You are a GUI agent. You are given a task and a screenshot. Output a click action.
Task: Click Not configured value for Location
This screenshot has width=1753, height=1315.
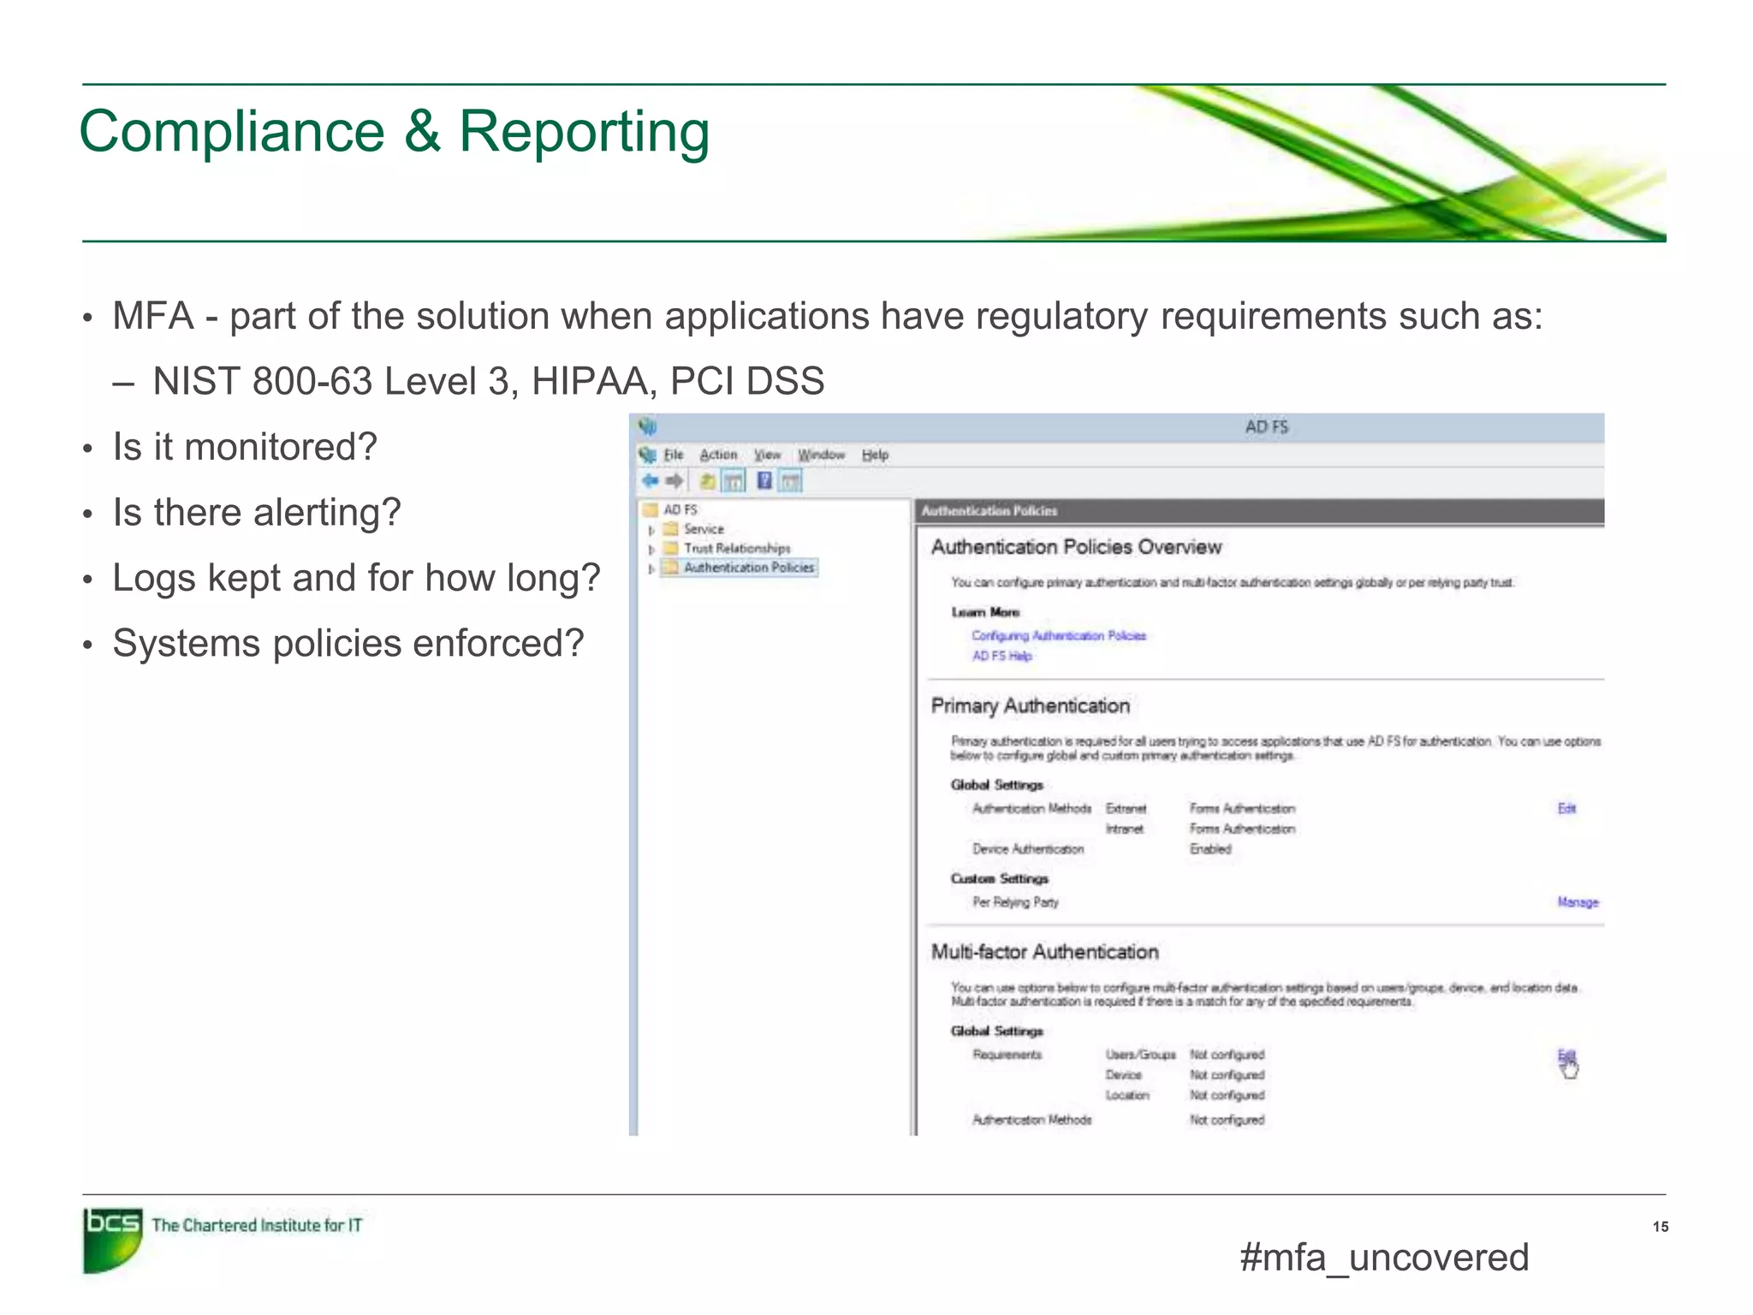(1227, 1096)
